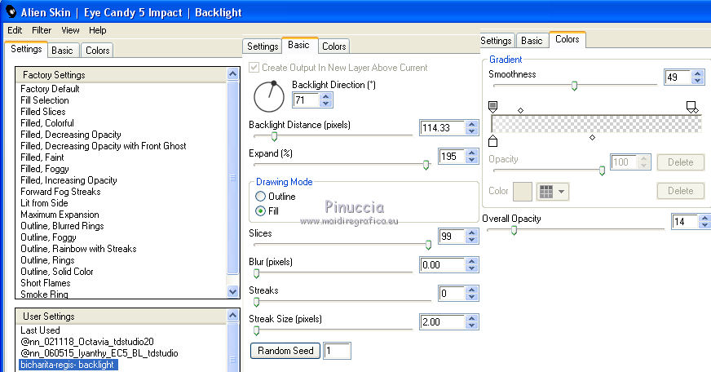Click the upper gradient midpoint diamond

(520, 110)
